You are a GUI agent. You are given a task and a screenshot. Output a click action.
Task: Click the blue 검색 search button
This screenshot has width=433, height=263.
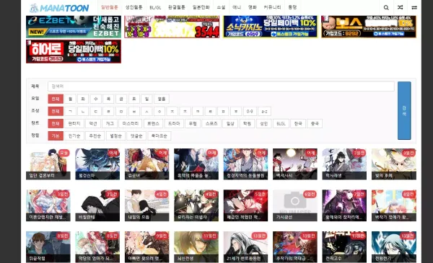[404, 110]
